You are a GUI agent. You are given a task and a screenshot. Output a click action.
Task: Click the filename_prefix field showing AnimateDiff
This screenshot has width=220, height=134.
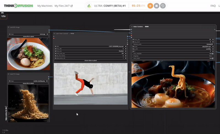[173, 44]
